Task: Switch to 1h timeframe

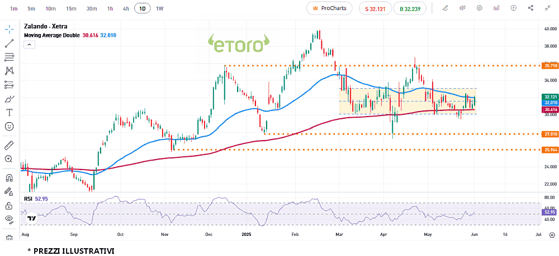Action: (x=110, y=8)
